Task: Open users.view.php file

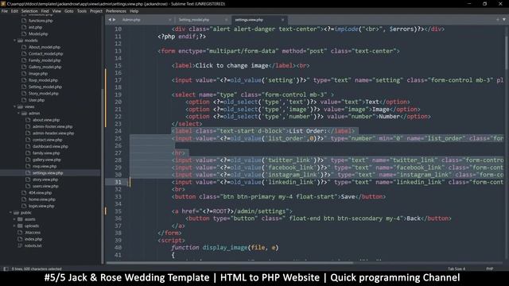Action: pyautogui.click(x=45, y=186)
